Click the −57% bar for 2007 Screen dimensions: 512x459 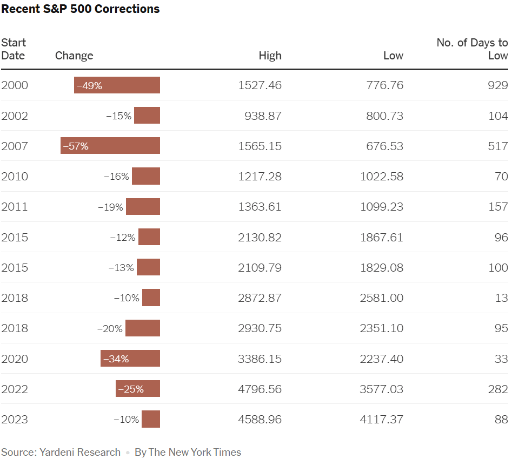[110, 146]
